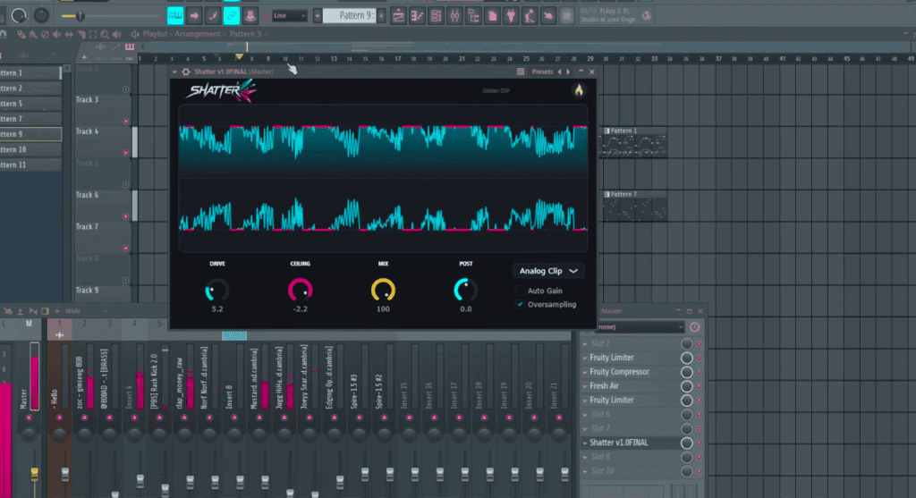Expand the Fruity Compressor slot arrow menu

click(585, 373)
